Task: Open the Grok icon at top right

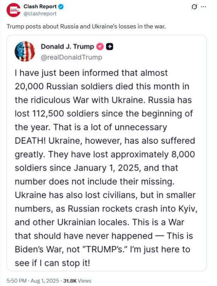Action: click(x=203, y=7)
